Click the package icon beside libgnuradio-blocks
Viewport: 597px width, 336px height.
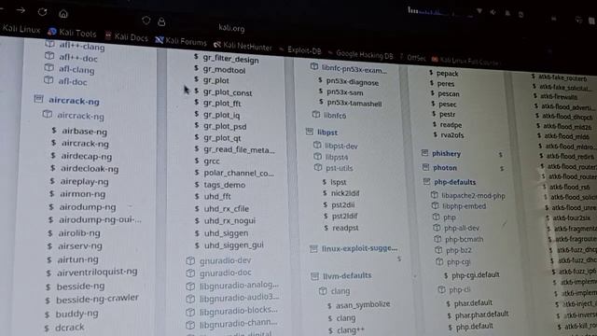click(x=190, y=312)
